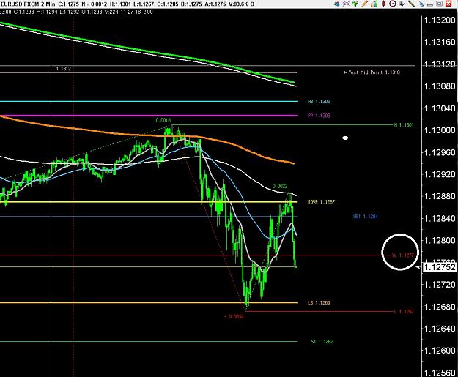Click the ROVR 1.1287 level label
This screenshot has width=458, height=377.
[321, 201]
